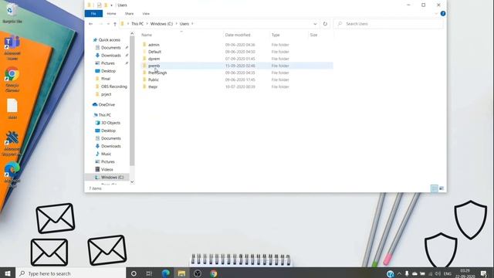494x278 pixels.
Task: Expand the address bar history dropdown
Action: tap(315, 24)
